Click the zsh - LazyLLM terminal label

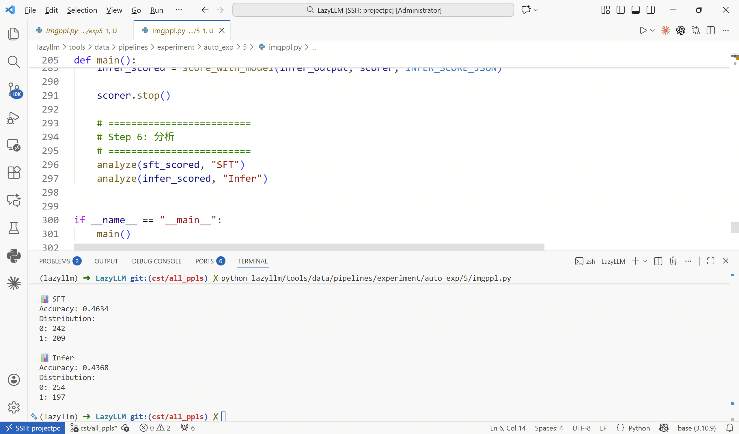[600, 261]
